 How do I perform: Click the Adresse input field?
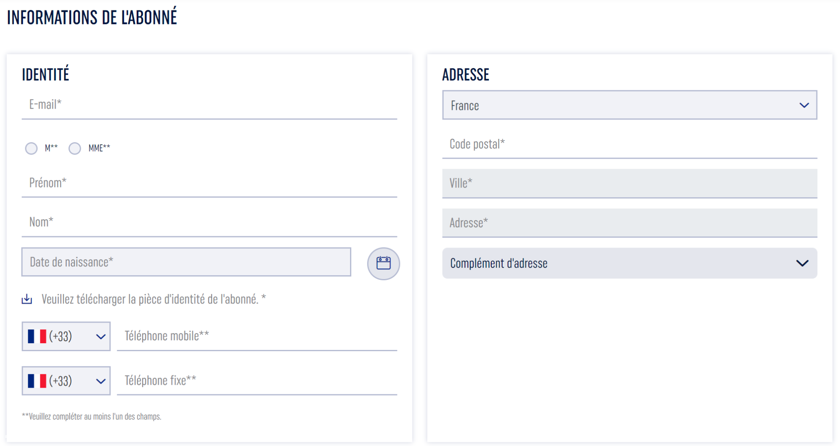coord(629,223)
